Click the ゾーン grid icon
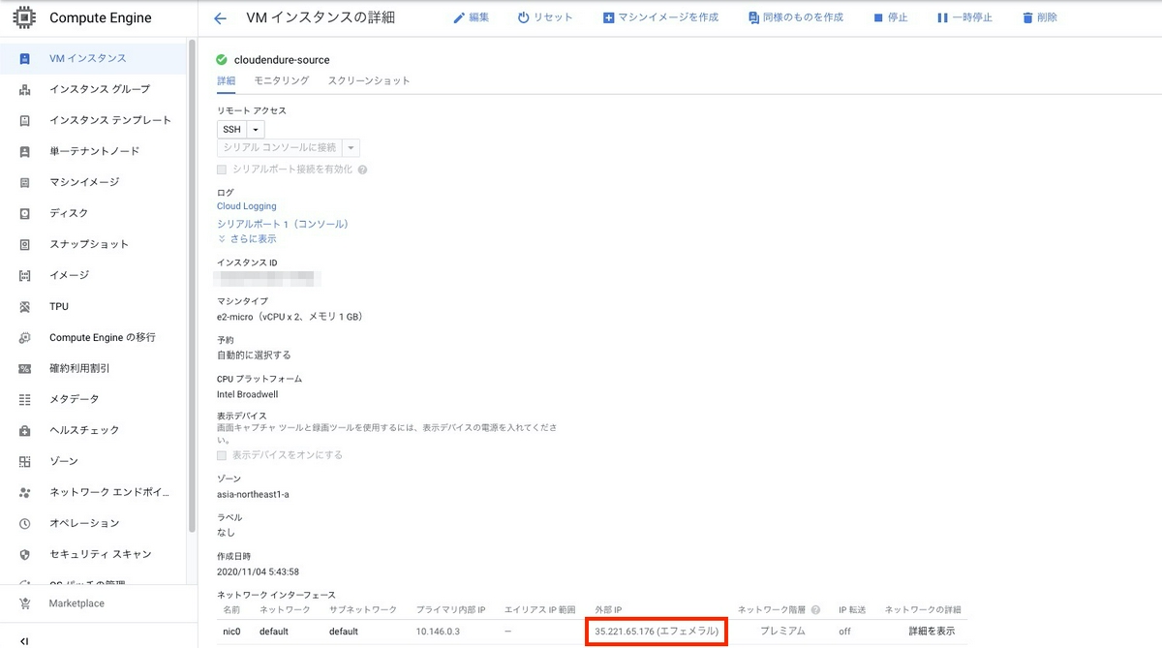1162x648 pixels. tap(25, 461)
